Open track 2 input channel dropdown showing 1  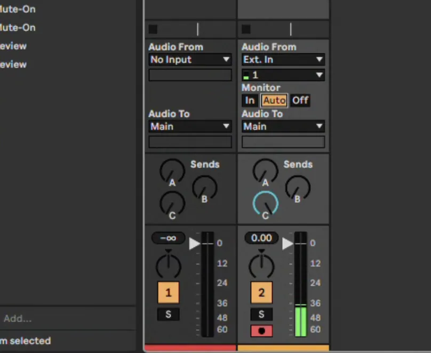coord(283,75)
